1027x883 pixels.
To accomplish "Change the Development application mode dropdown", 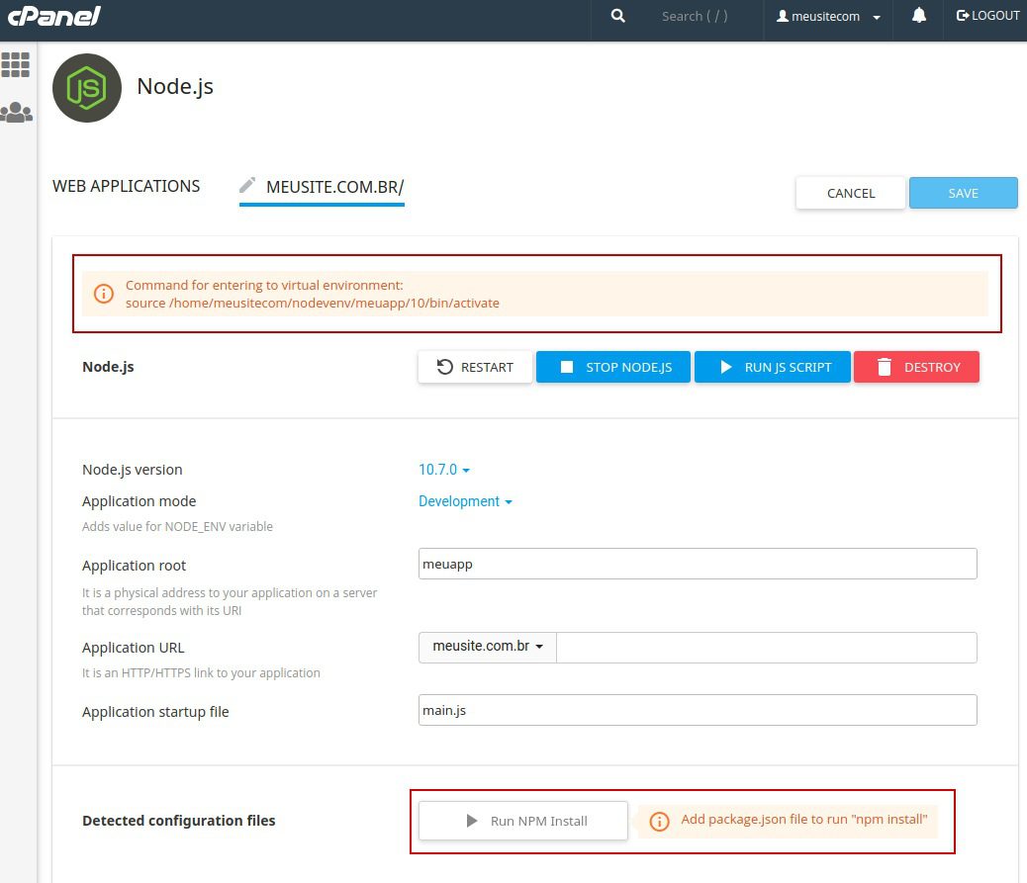I will [x=465, y=501].
